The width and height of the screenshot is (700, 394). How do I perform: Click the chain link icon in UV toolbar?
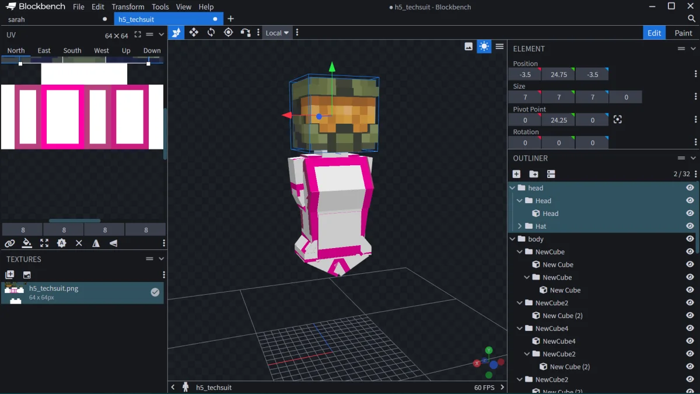[9, 243]
